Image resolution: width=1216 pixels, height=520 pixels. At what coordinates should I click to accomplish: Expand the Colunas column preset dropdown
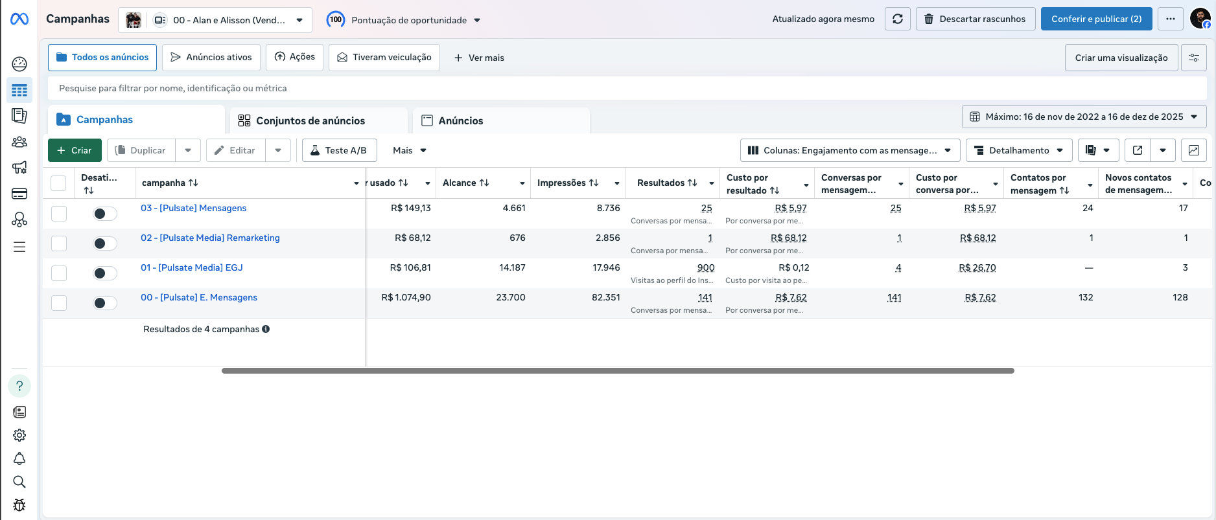[x=850, y=150]
